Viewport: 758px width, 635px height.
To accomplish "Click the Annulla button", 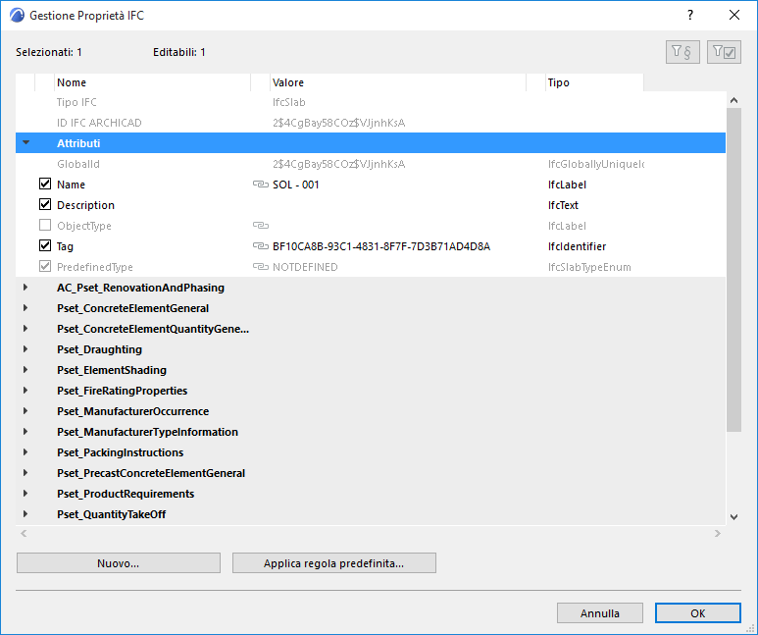I will pyautogui.click(x=600, y=612).
